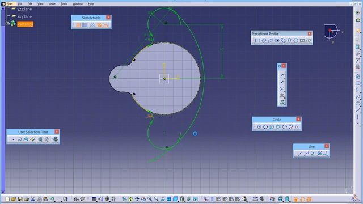Viewport: 363px width, 204px height.
Task: Select the Parallelogram profile tool
Action: (271, 40)
